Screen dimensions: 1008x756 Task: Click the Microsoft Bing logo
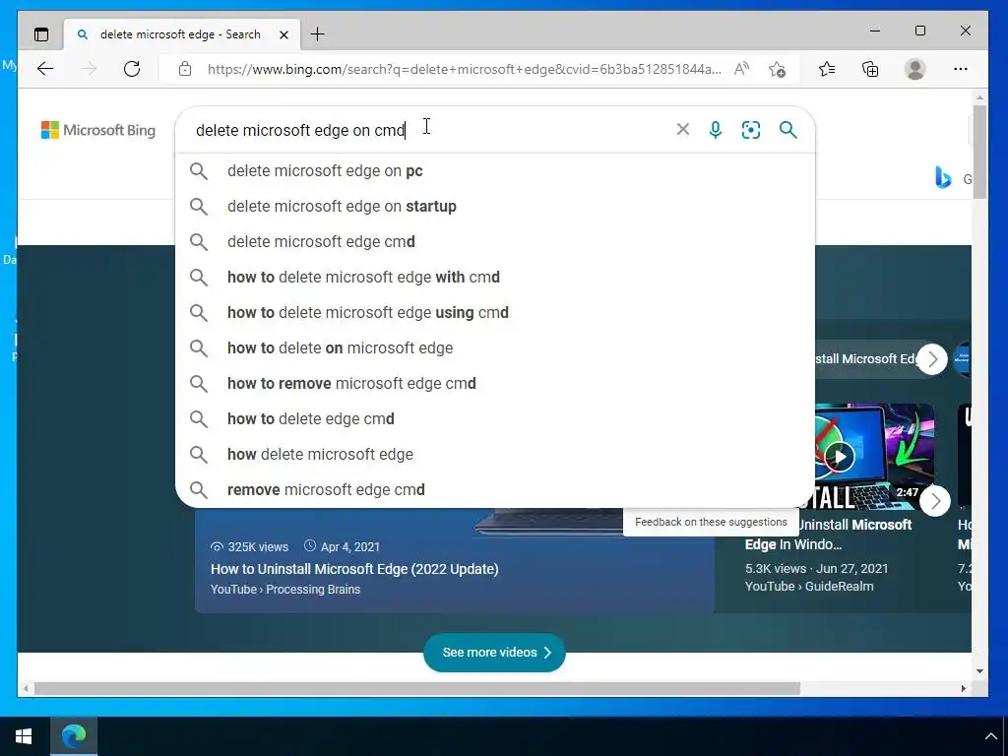click(x=98, y=130)
